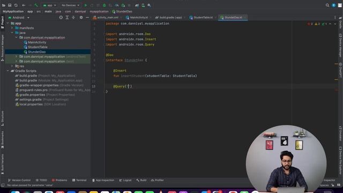Screen dimensions: 343x193
Task: Open the Version Control tool button
Action: coord(19,180)
